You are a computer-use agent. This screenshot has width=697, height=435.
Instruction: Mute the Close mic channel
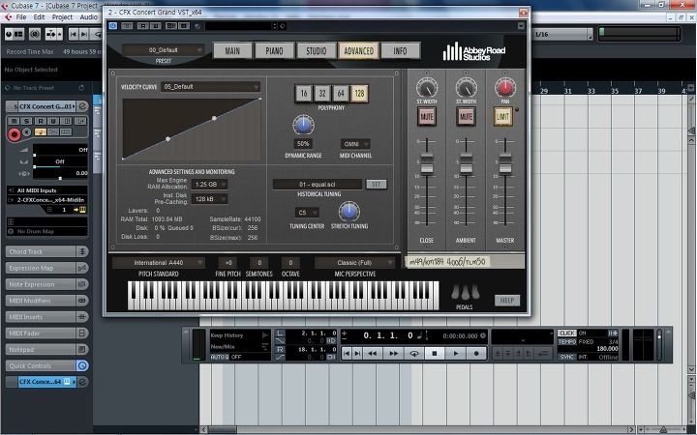427,117
